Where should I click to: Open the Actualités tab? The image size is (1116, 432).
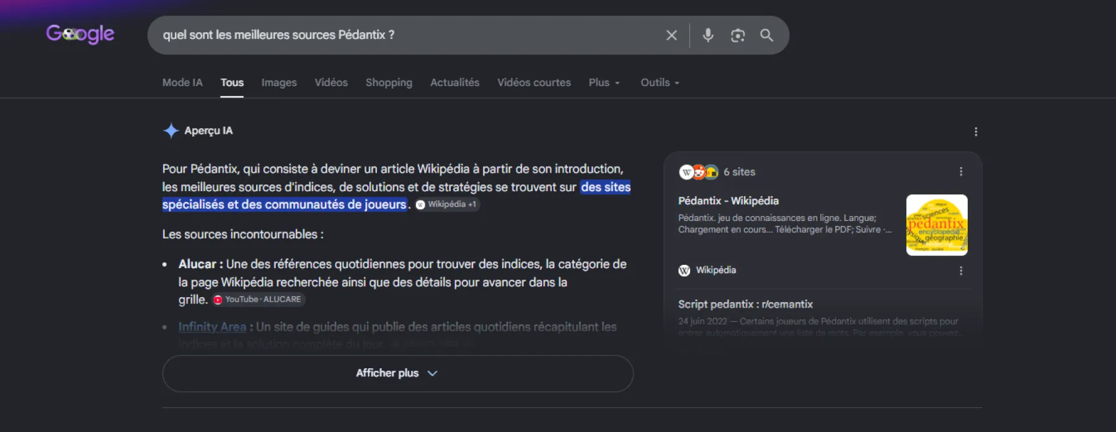click(454, 82)
